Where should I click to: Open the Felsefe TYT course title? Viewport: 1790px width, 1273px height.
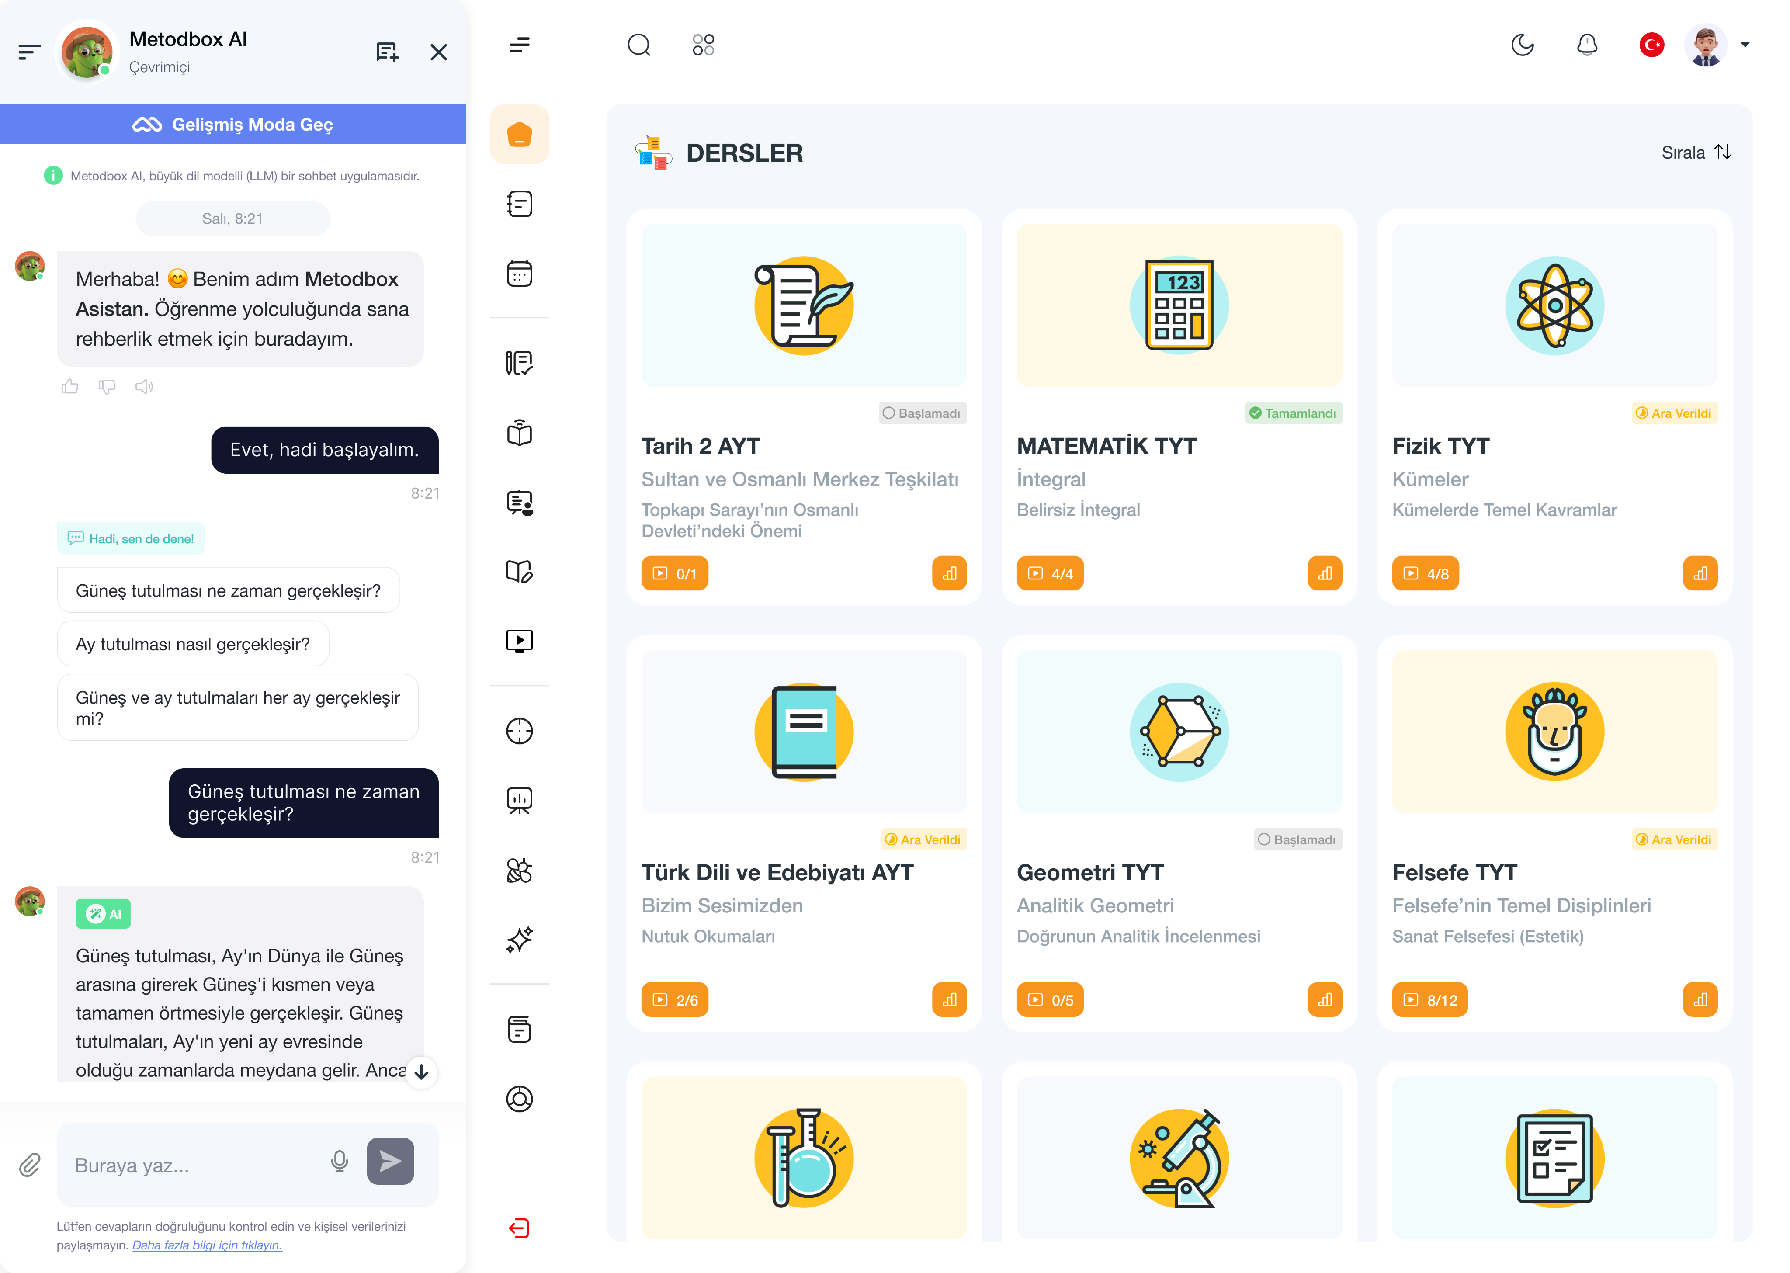point(1454,872)
